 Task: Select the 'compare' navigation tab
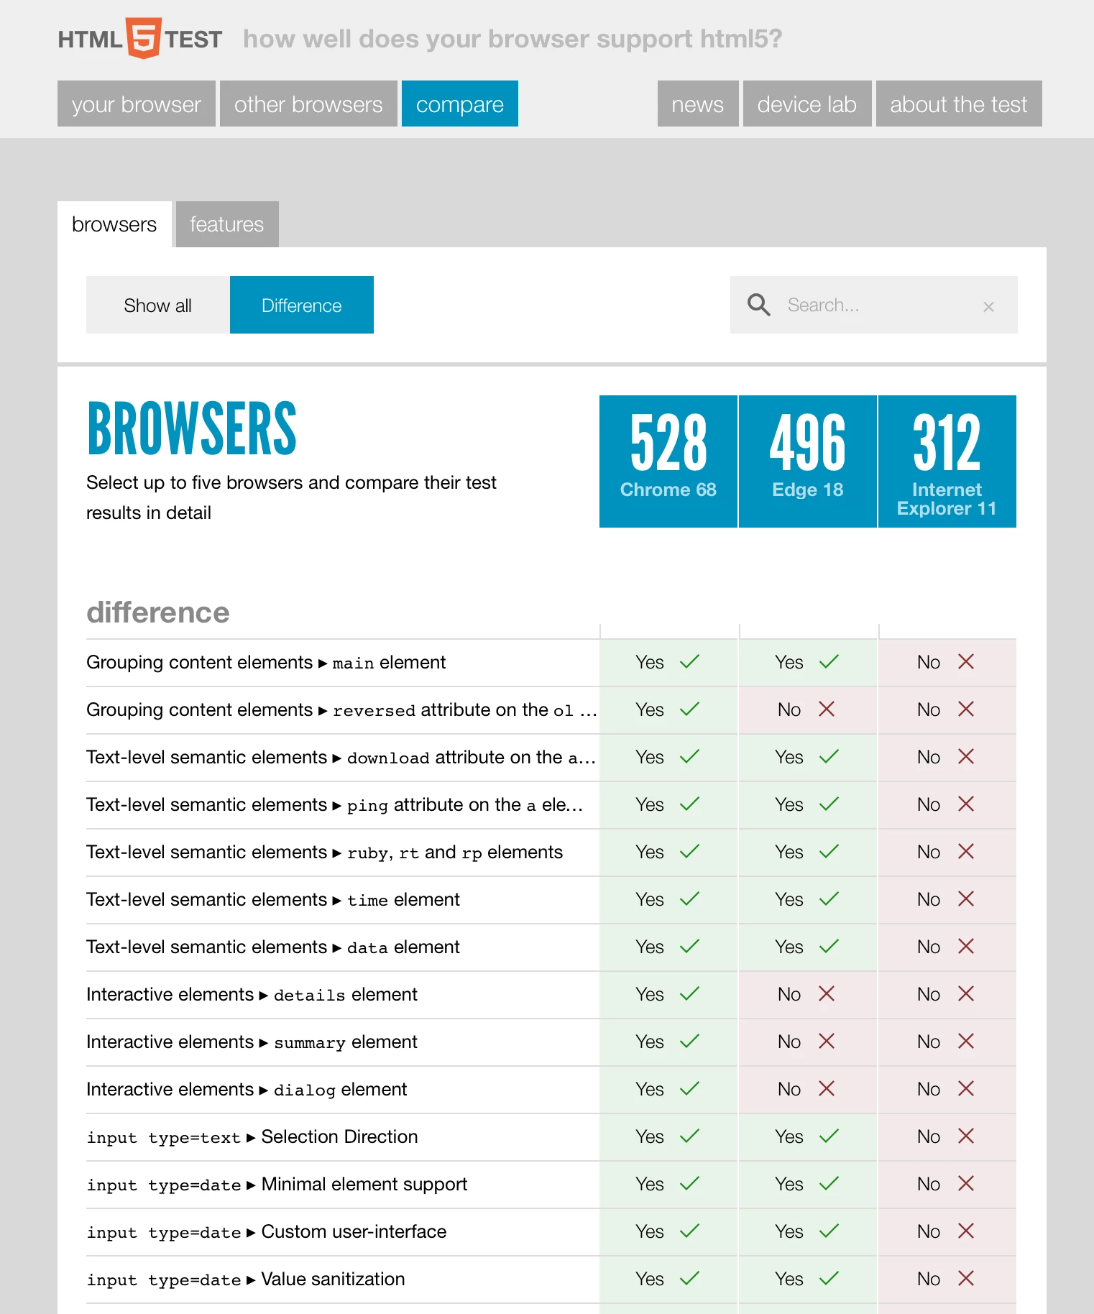click(x=460, y=104)
